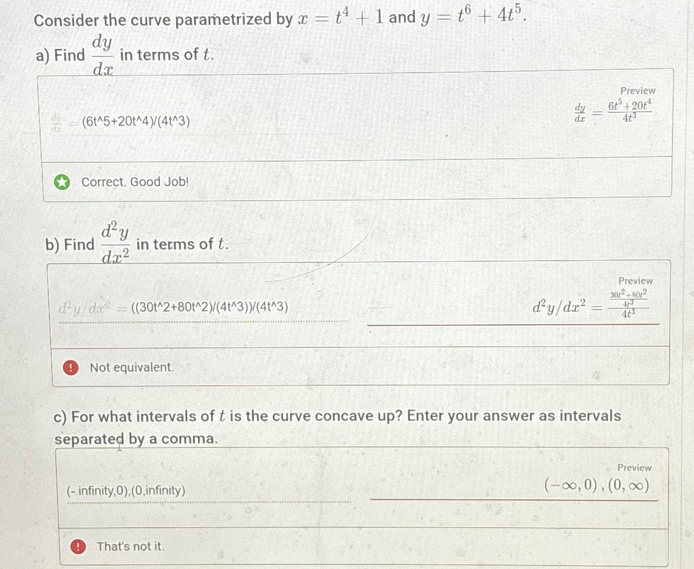
Task: Click the "Correct. Good Job!" feedback message
Action: click(x=135, y=182)
